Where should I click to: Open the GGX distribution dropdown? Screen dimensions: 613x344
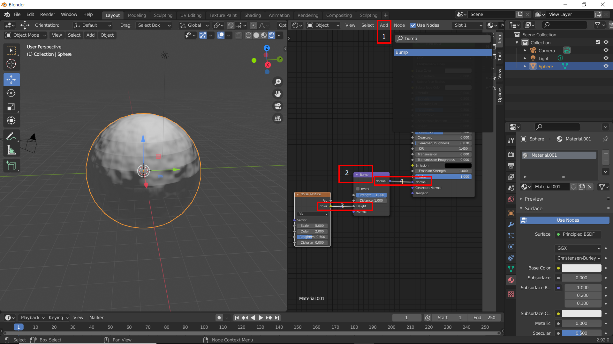coord(578,248)
